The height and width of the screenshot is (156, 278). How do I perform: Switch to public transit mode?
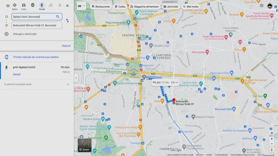(x=33, y=5)
